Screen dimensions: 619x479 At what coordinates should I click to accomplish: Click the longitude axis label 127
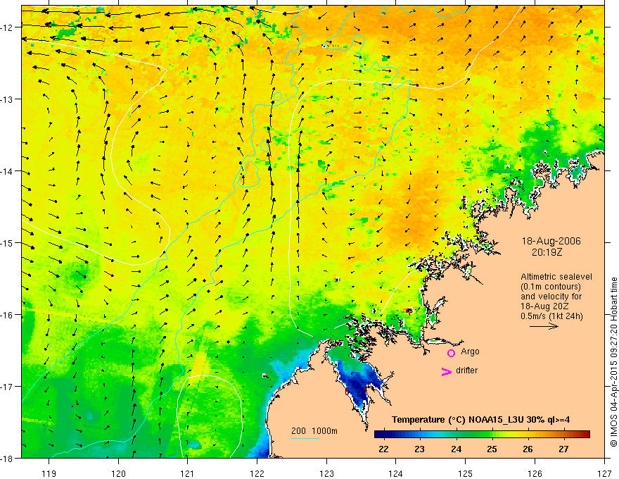(x=604, y=473)
